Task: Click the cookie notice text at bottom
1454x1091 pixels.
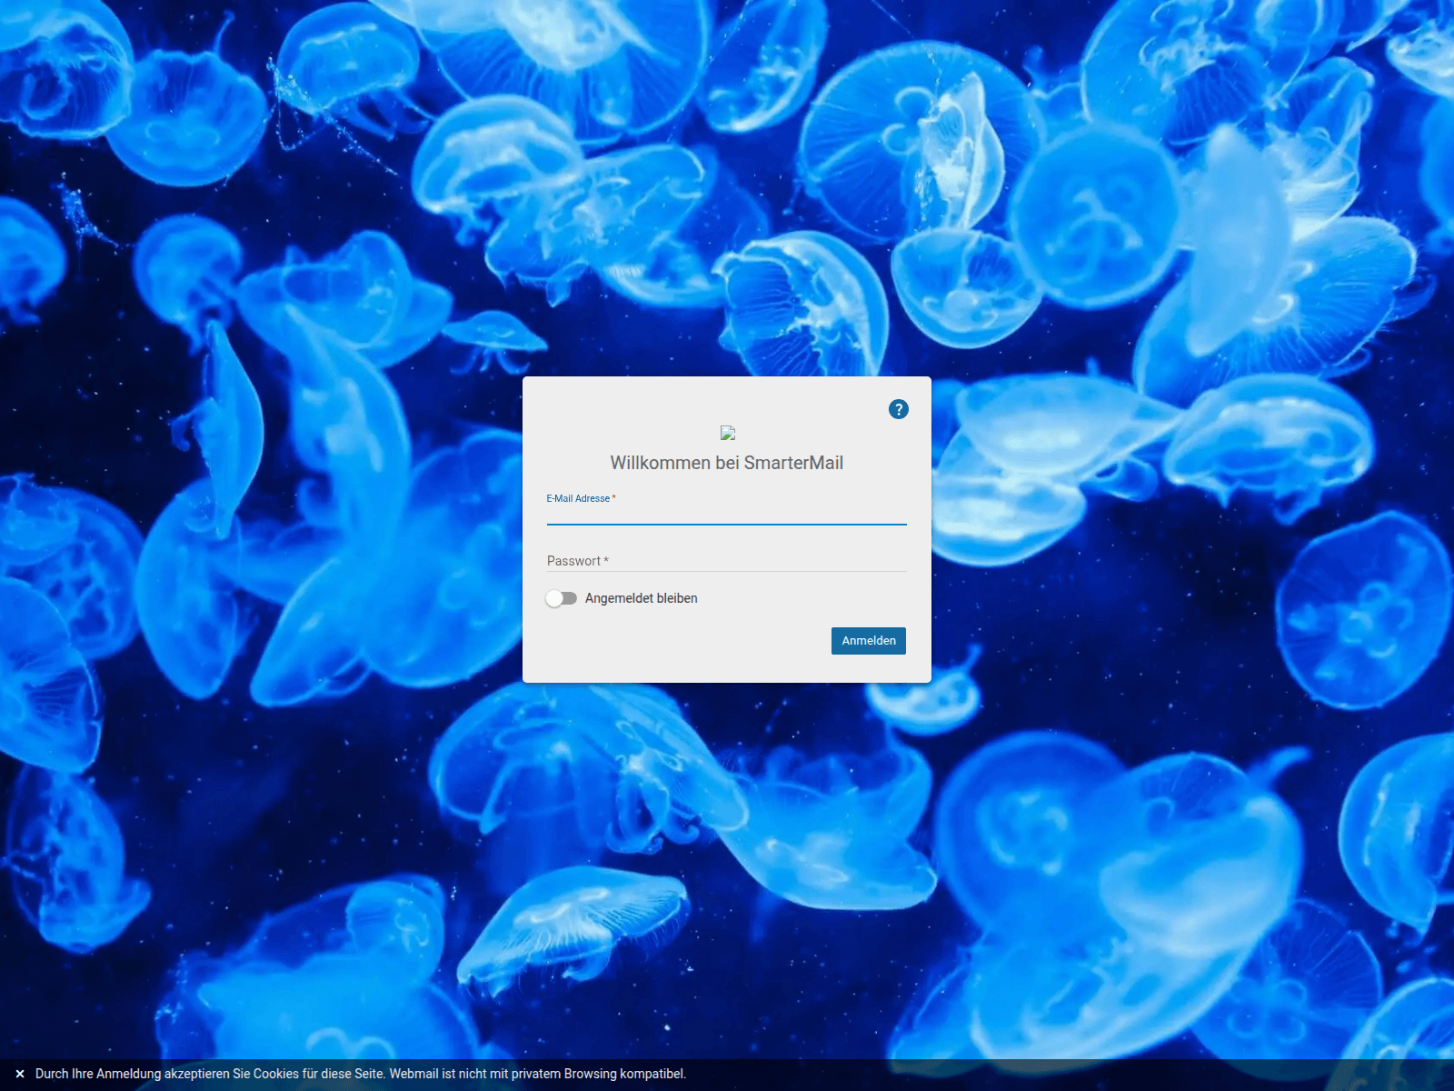Action: 360,1074
